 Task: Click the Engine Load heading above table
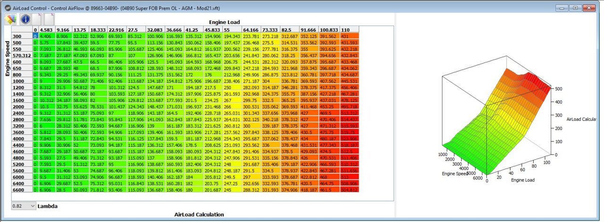224,22
